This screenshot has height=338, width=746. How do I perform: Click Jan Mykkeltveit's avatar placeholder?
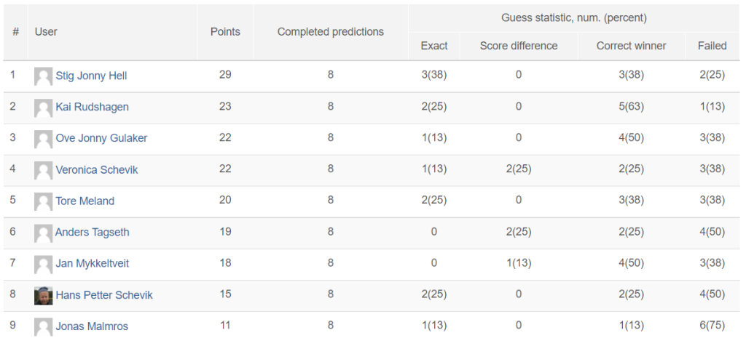click(43, 265)
